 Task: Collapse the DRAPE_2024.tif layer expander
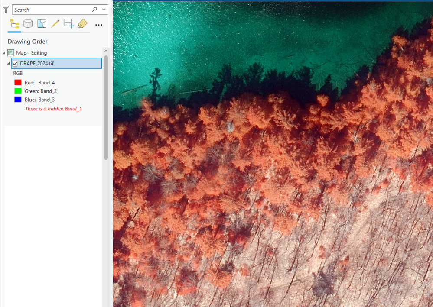9,64
